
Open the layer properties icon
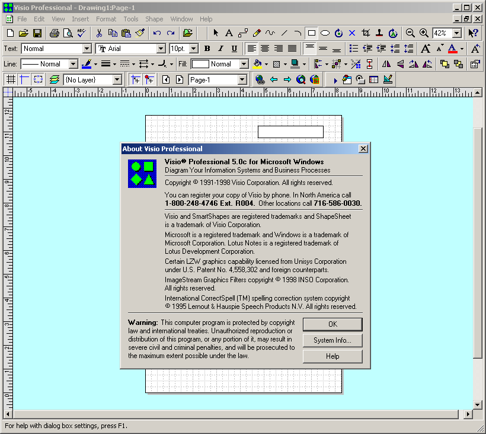point(55,79)
